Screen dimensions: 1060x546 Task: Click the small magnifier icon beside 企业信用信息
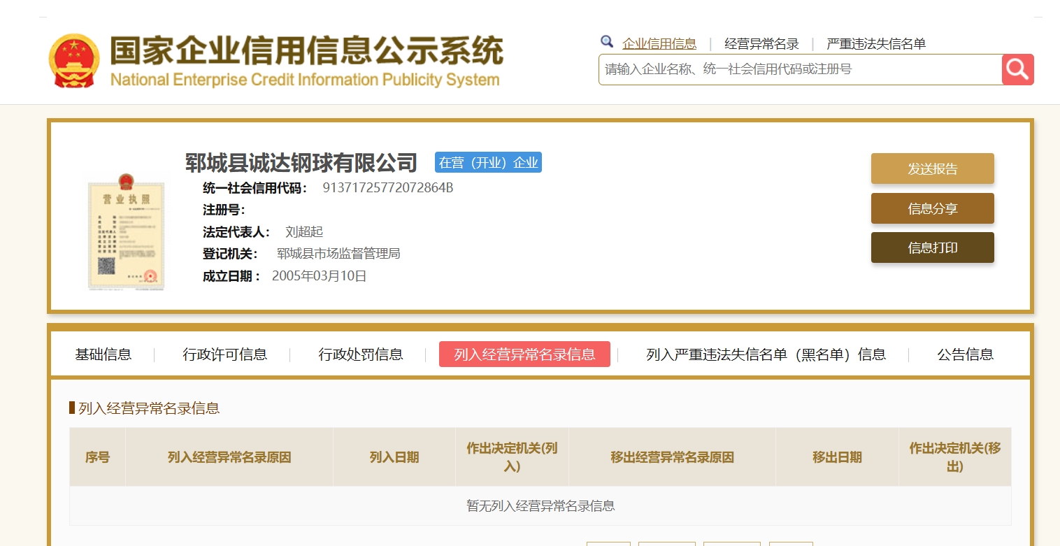[x=607, y=41]
